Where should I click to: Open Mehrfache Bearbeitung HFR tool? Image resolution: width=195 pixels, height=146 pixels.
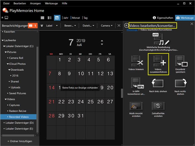[158, 39]
